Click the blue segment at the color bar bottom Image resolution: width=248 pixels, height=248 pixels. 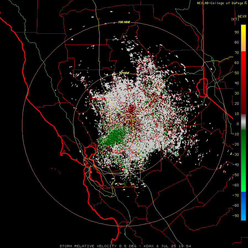point(243,206)
